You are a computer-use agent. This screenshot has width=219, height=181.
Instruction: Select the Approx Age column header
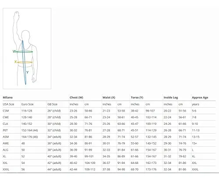click(x=200, y=98)
